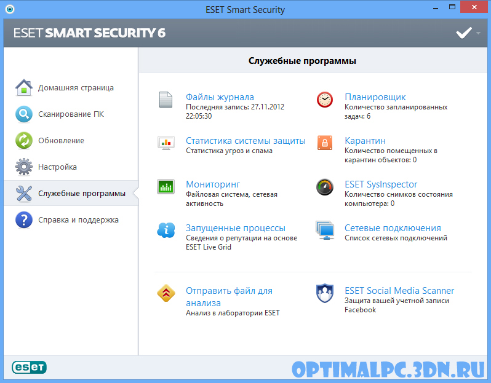Click the green graph Мониторинг icon
This screenshot has width=491, height=383.
166,187
